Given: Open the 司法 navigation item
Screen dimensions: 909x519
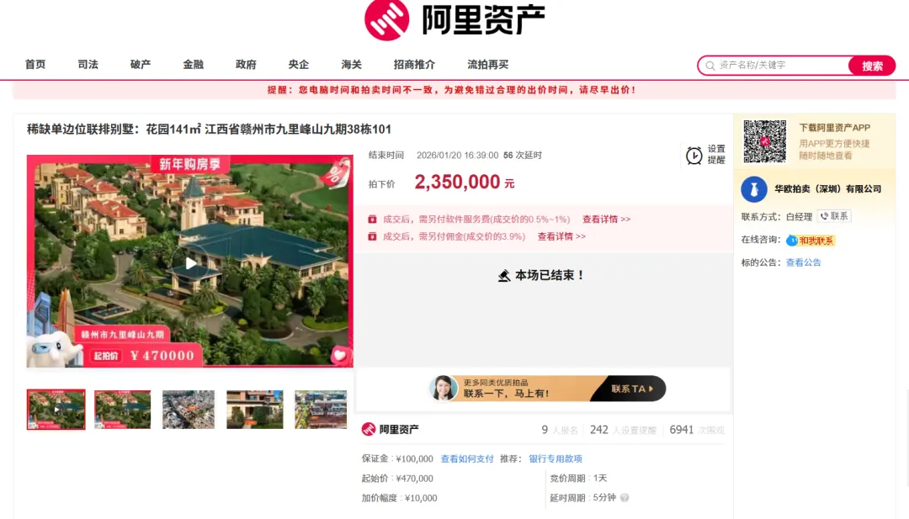Looking at the screenshot, I should pyautogui.click(x=88, y=64).
